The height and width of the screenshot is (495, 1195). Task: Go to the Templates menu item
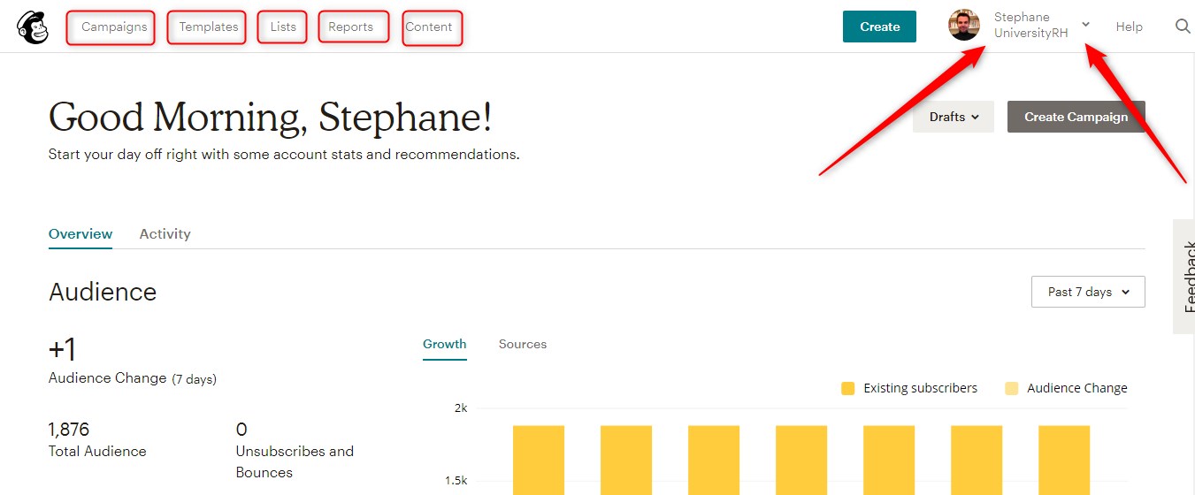209,27
